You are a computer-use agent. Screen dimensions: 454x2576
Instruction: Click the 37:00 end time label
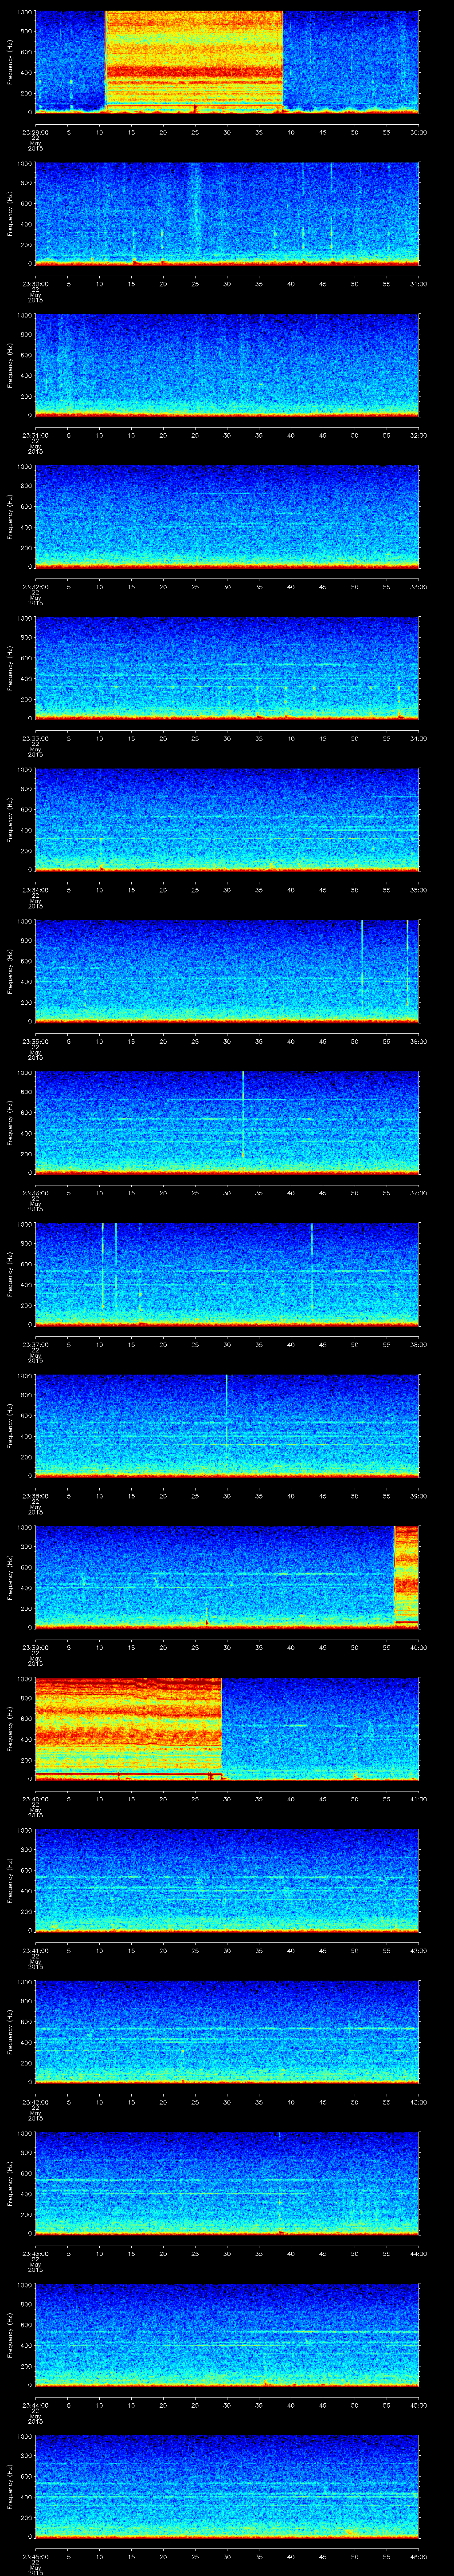point(418,1193)
